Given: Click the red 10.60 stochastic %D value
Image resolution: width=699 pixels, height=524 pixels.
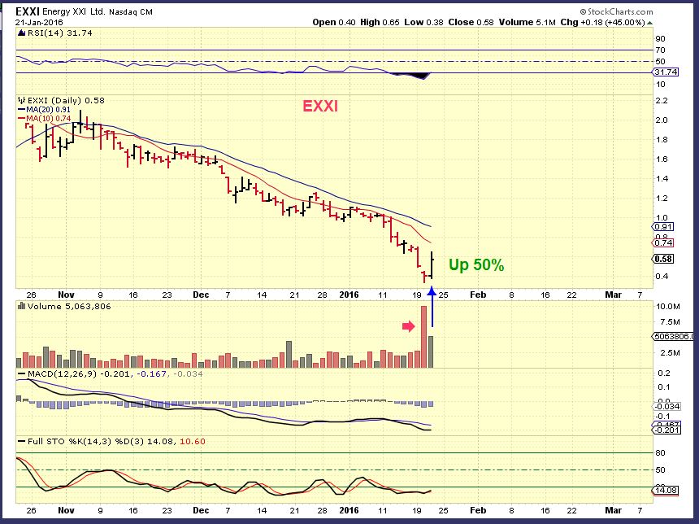Looking at the screenshot, I should coord(193,442).
